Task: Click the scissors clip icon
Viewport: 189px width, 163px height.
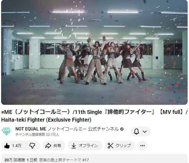Action: 110,146
